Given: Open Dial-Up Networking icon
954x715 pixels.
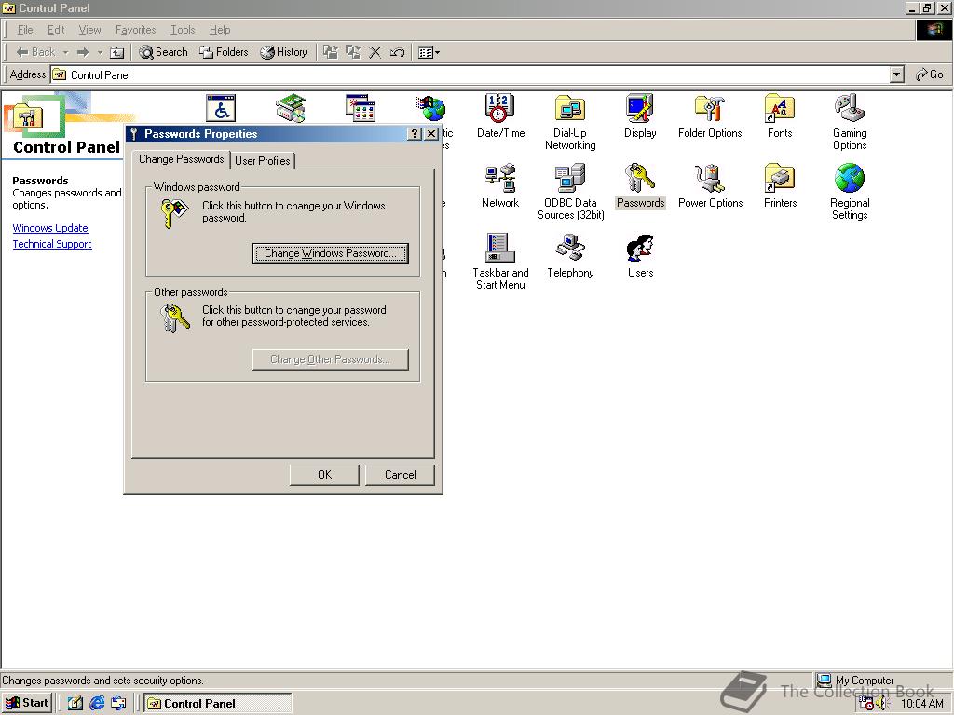Looking at the screenshot, I should click(x=570, y=122).
